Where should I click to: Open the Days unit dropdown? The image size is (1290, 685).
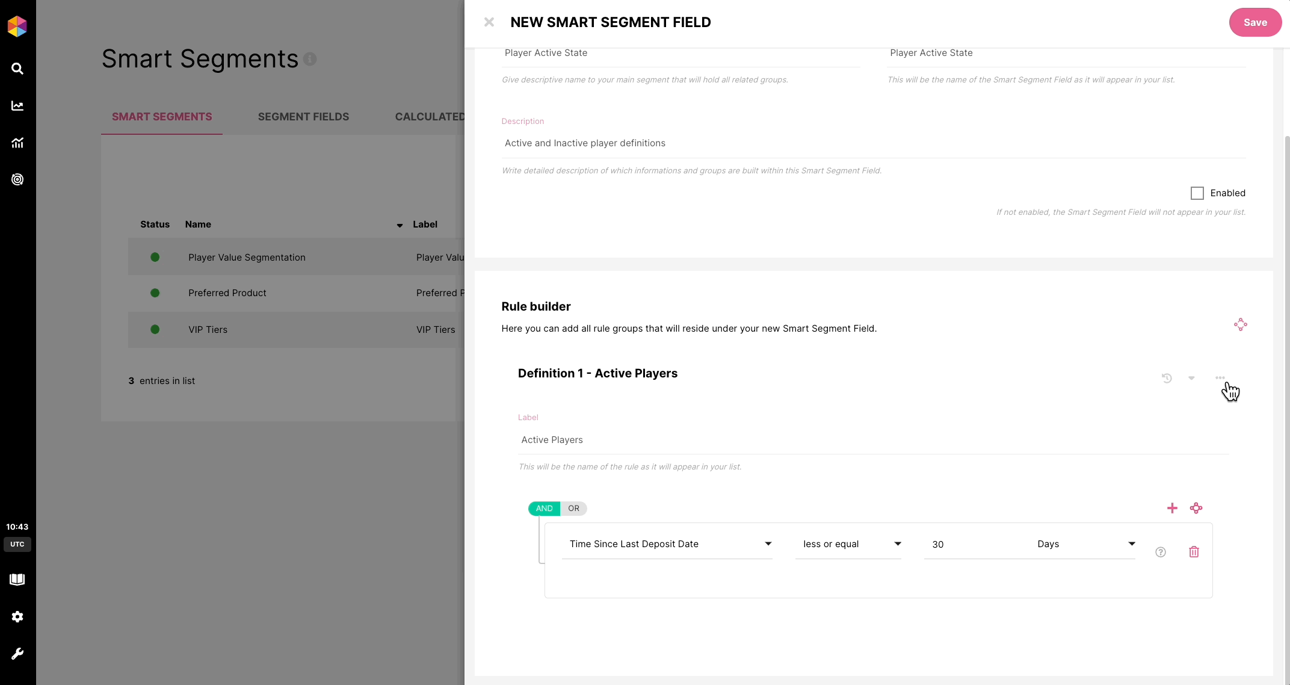(1083, 544)
